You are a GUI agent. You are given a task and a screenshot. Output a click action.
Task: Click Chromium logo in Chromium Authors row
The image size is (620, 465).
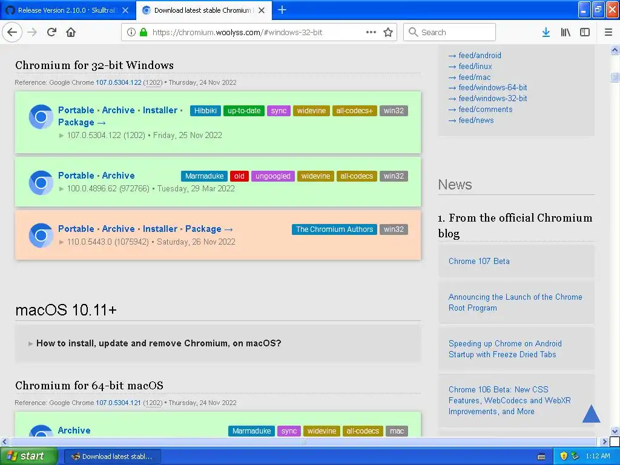click(41, 236)
